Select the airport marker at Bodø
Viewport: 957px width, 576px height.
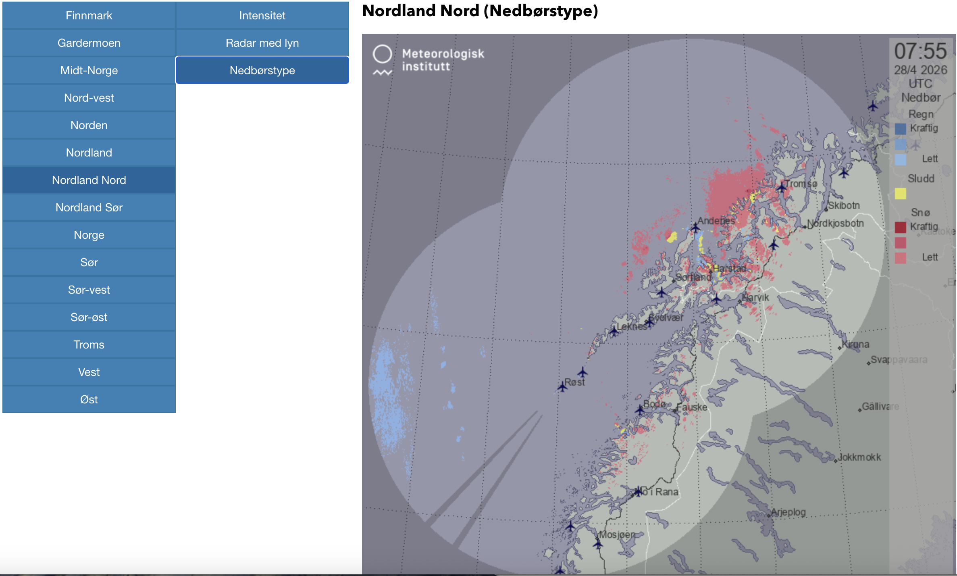(640, 410)
